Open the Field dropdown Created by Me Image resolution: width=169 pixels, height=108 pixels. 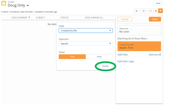point(86,31)
